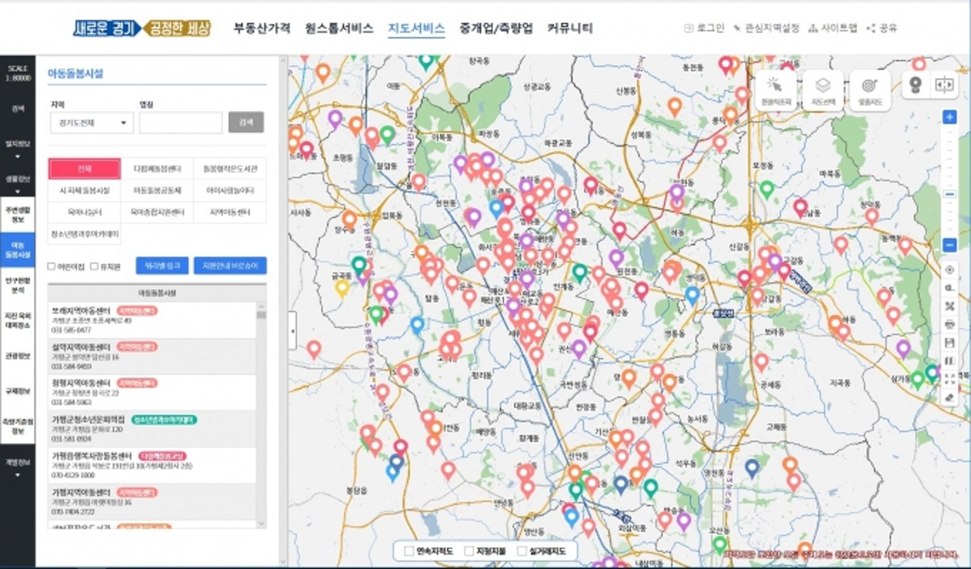Click the zoom level slider handle
Viewport: 971px width, 569px height.
coord(949,195)
